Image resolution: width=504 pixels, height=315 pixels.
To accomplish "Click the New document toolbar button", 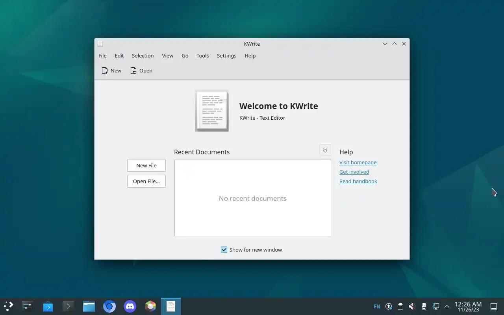I will coord(111,70).
